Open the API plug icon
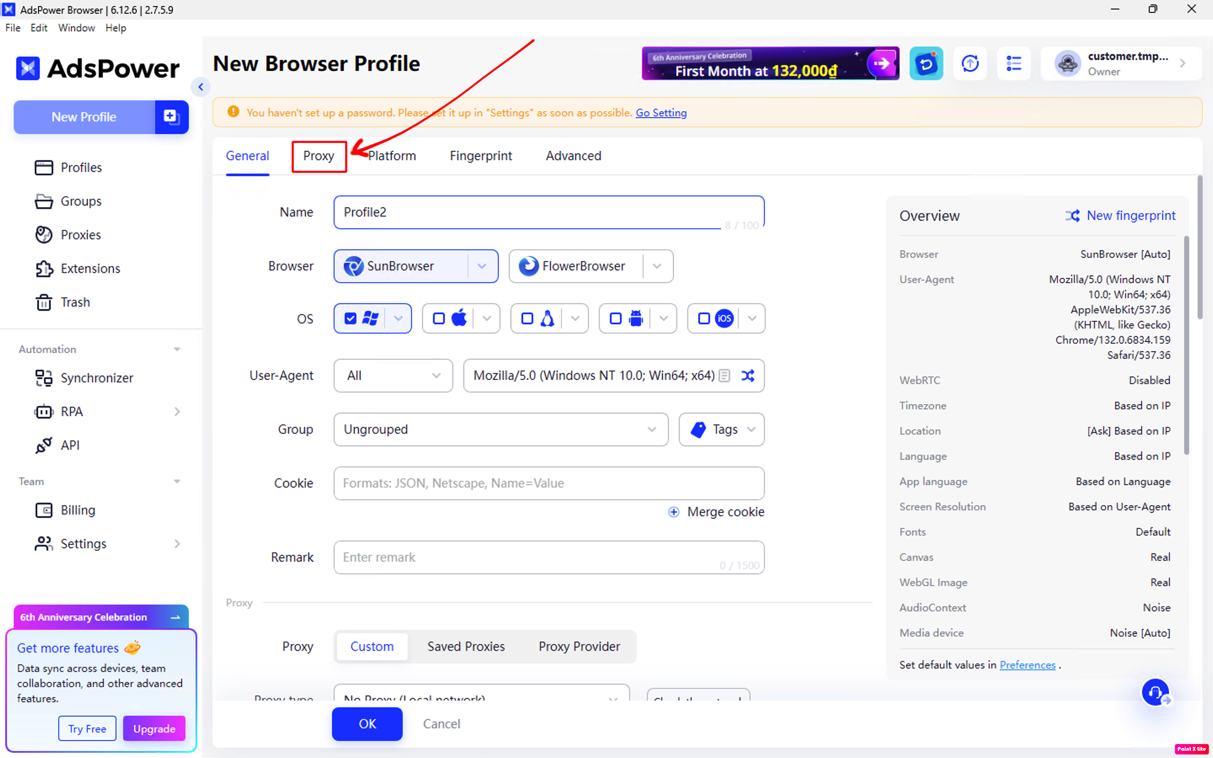Image resolution: width=1213 pixels, height=758 pixels. [44, 445]
